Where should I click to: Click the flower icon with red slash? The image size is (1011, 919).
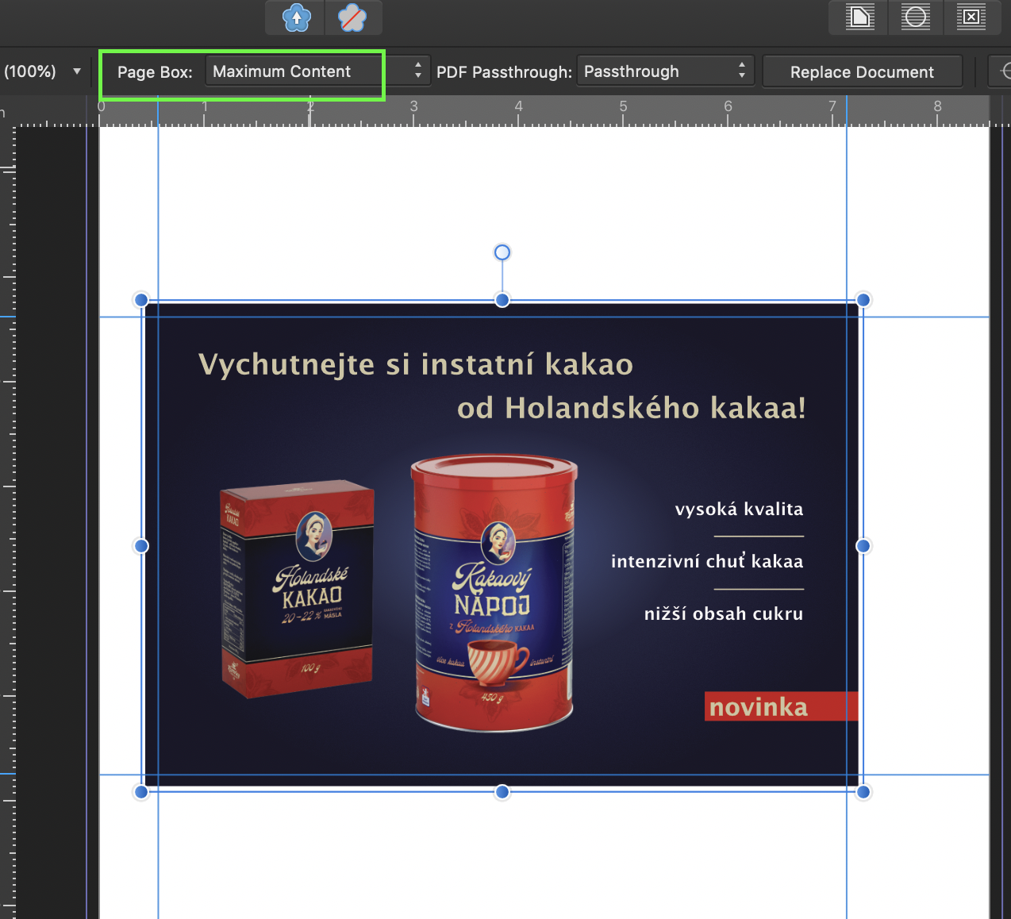coord(353,17)
